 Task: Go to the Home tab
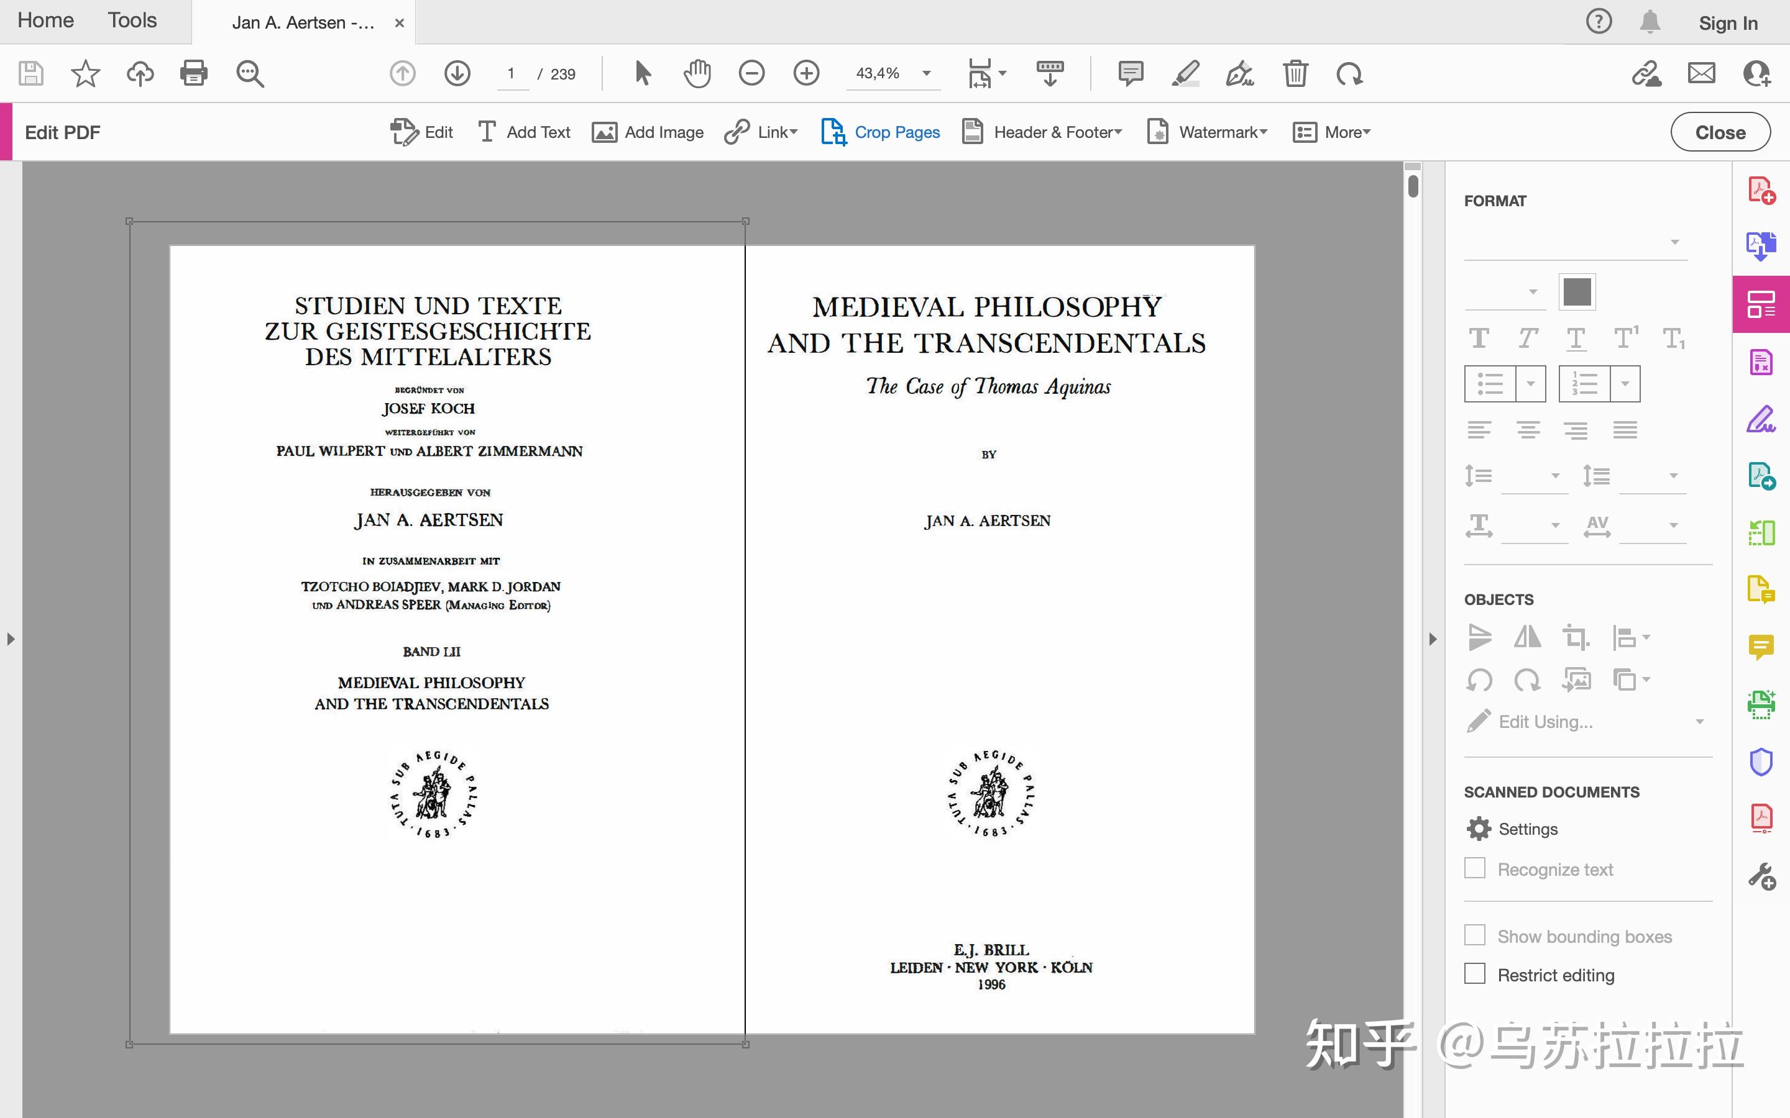(45, 20)
